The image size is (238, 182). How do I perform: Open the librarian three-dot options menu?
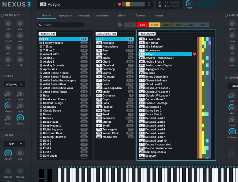212,25
